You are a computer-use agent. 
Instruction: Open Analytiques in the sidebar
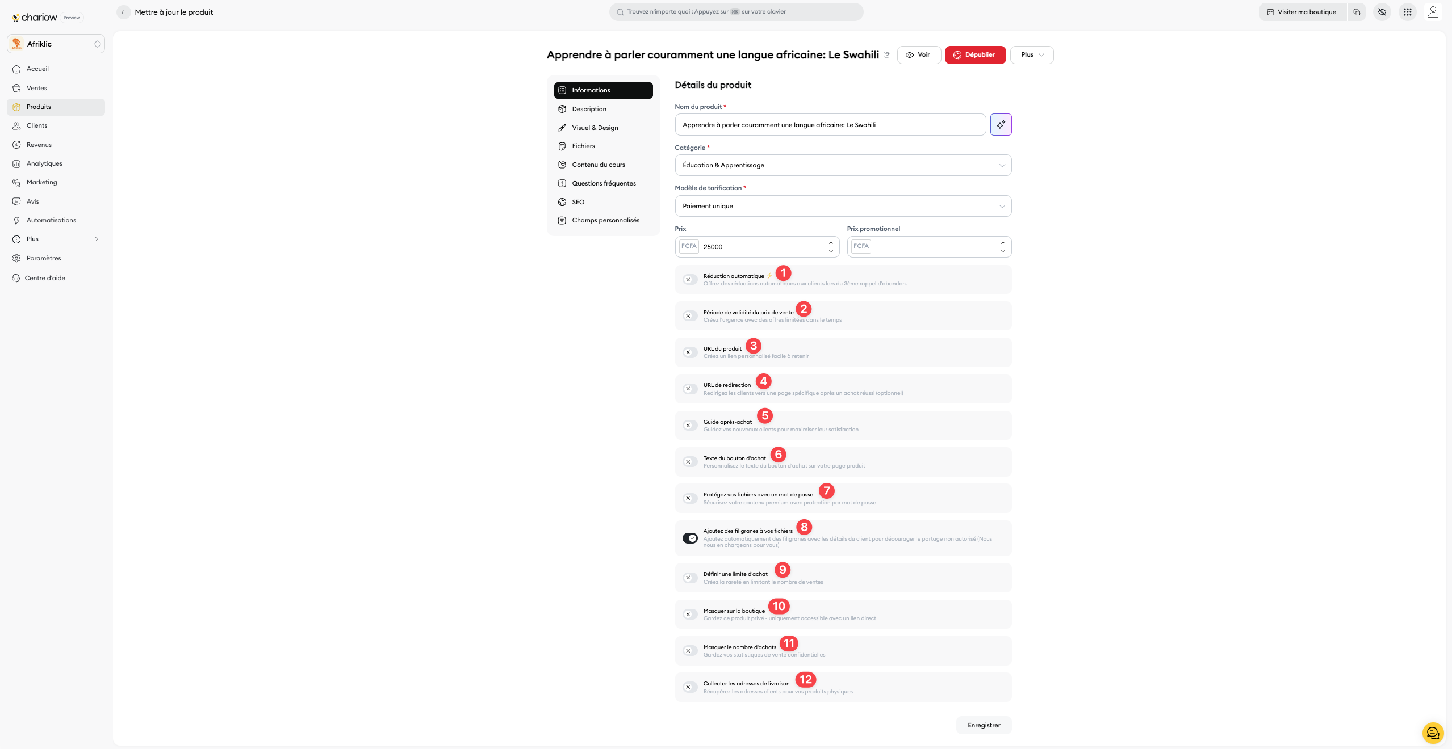44,163
